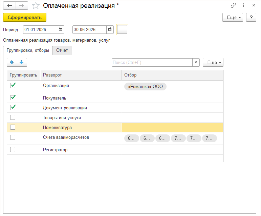Open the top Еще dropdown menu
The height and width of the screenshot is (216, 261).
coord(233,17)
